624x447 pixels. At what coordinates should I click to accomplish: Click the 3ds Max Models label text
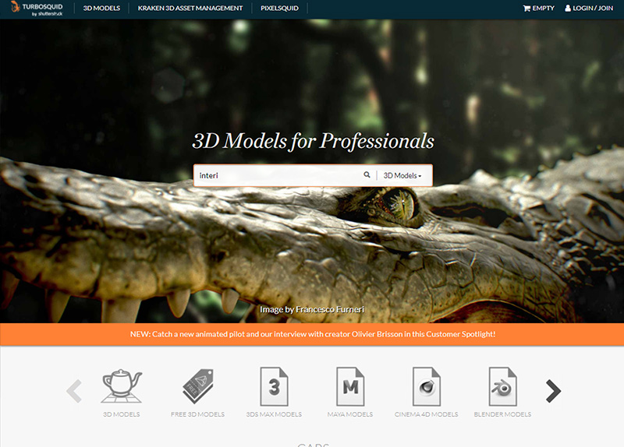click(x=274, y=414)
